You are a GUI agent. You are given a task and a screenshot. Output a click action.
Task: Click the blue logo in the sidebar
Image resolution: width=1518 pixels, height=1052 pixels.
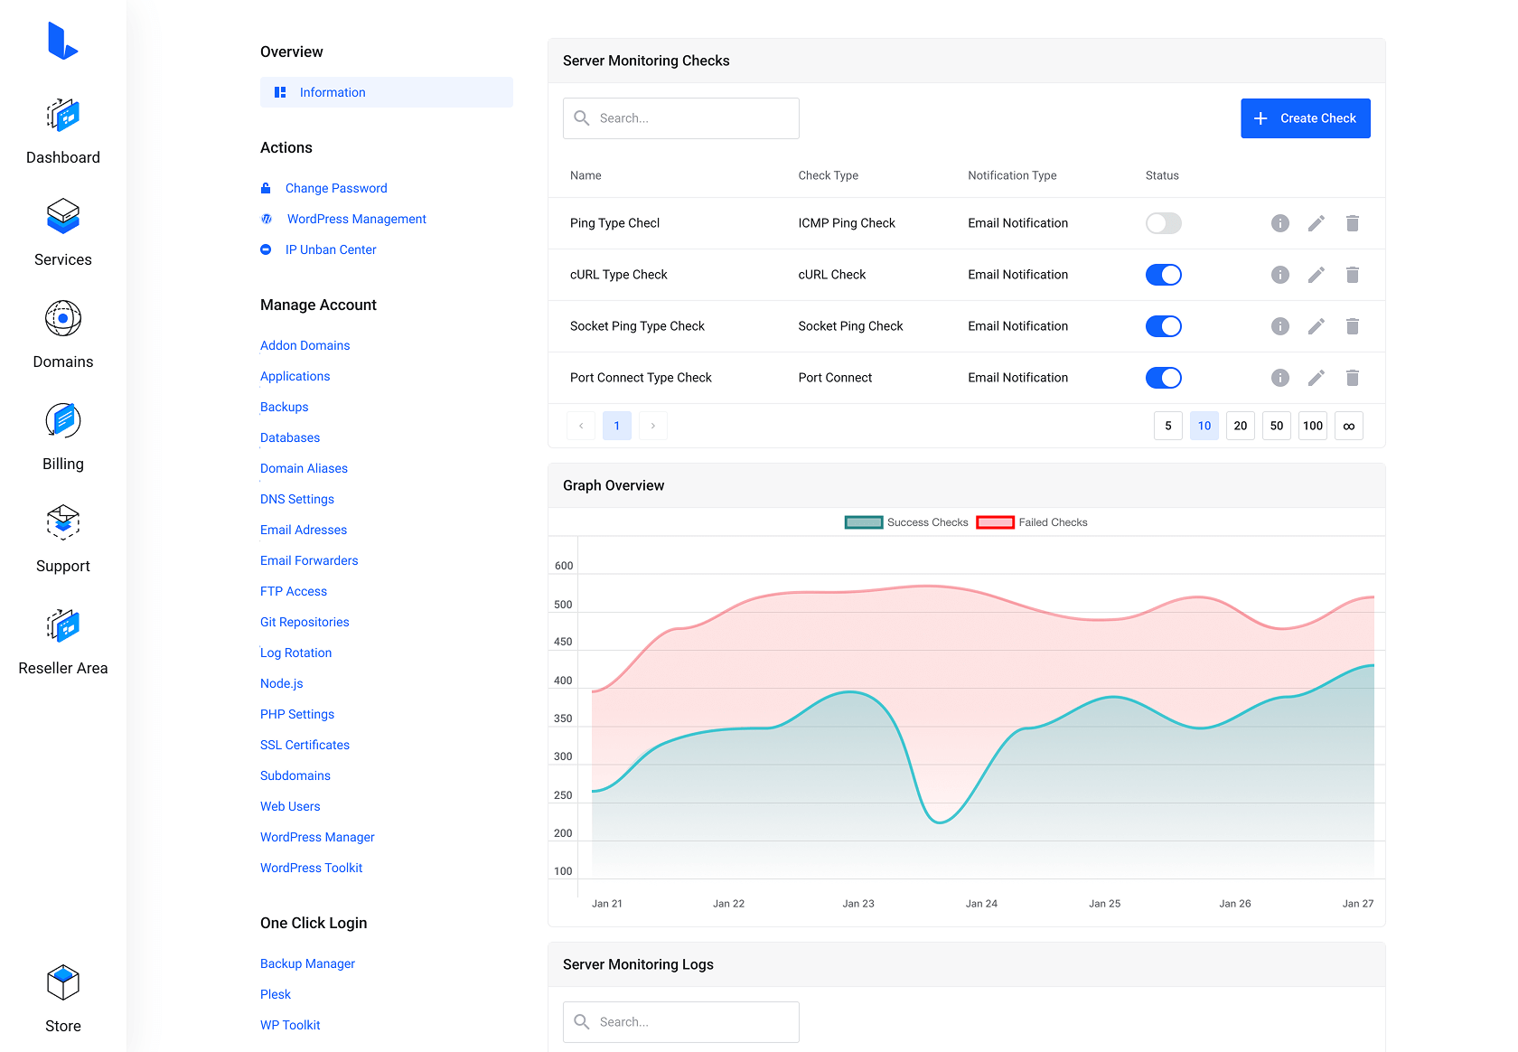(x=62, y=41)
